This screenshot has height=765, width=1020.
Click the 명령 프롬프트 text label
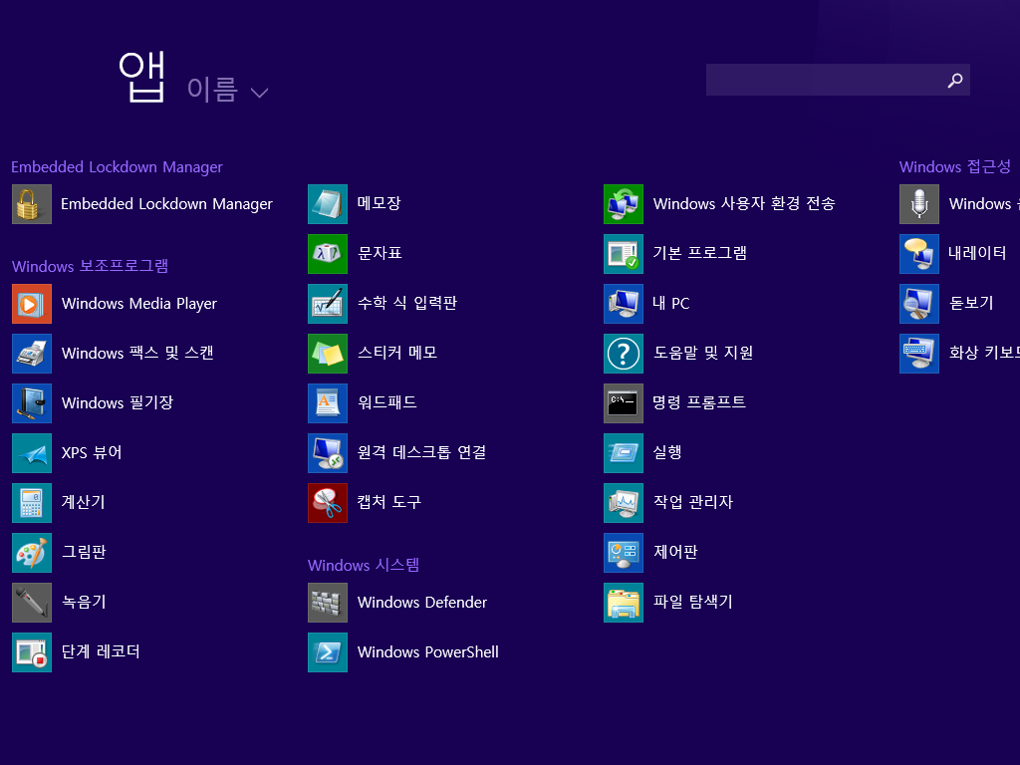[699, 402]
